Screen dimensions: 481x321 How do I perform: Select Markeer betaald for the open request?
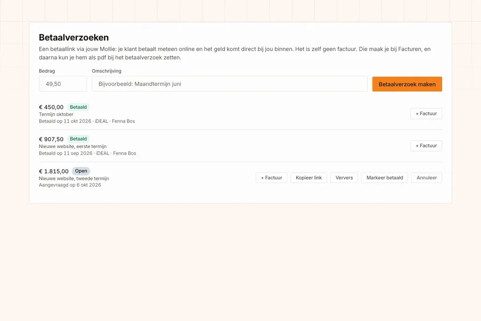tap(385, 177)
